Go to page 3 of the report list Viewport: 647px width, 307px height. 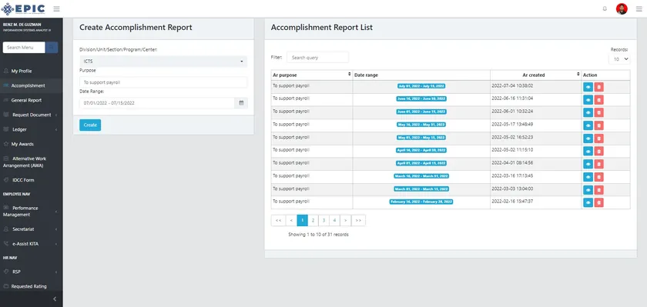pos(324,221)
